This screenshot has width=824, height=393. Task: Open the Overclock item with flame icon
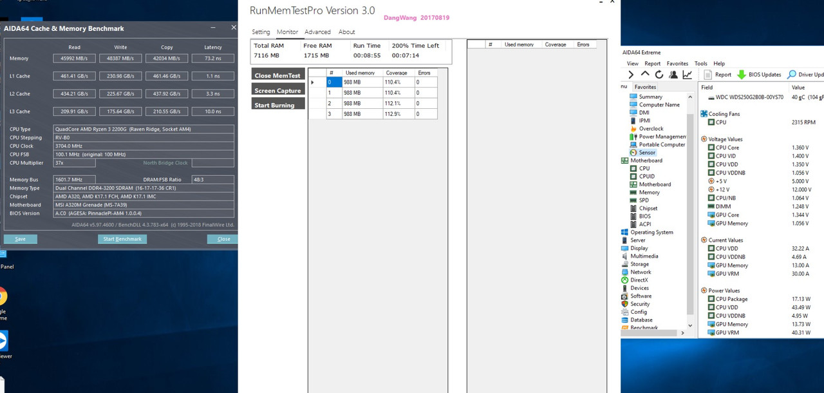coord(646,129)
